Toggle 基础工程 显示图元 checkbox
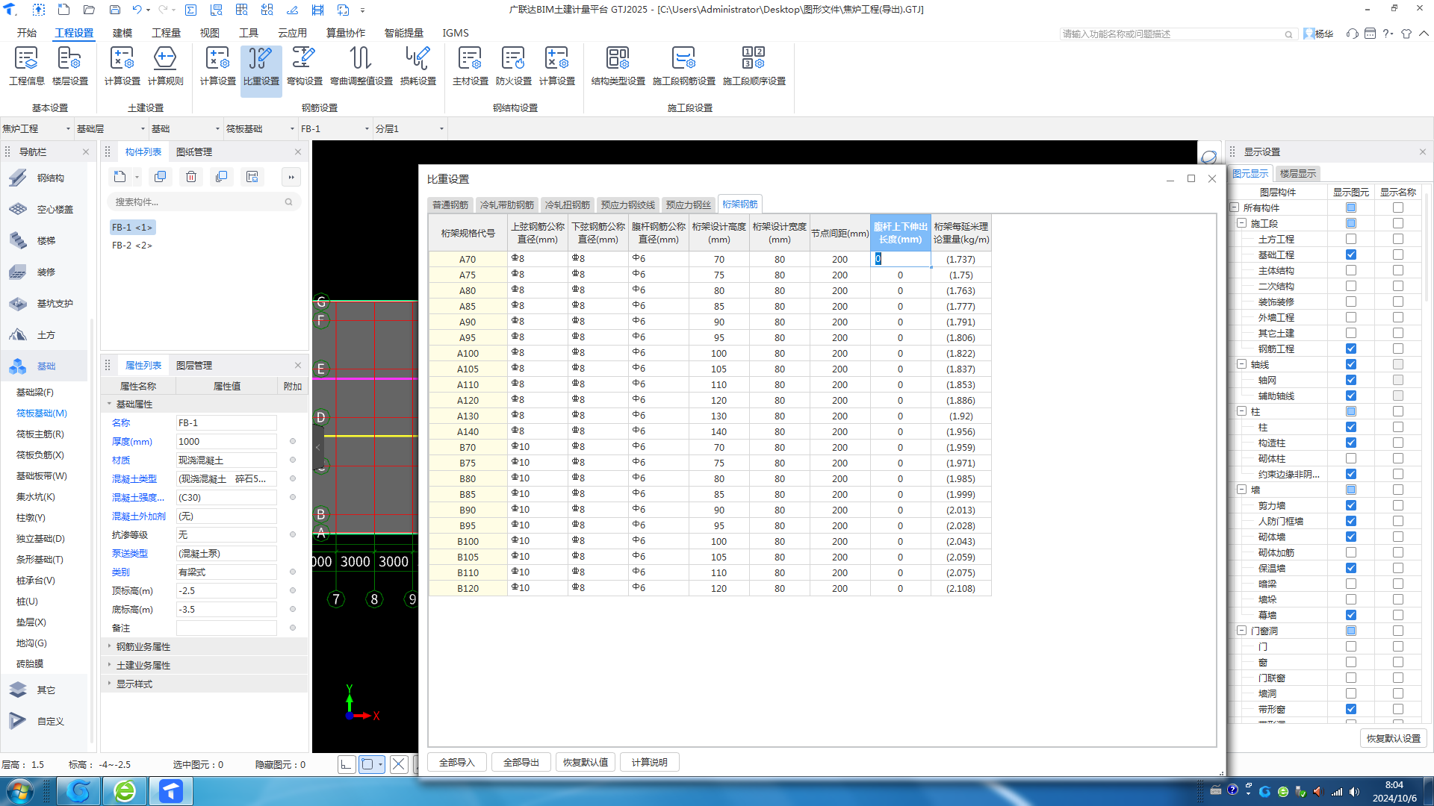The height and width of the screenshot is (806, 1434). coord(1350,254)
